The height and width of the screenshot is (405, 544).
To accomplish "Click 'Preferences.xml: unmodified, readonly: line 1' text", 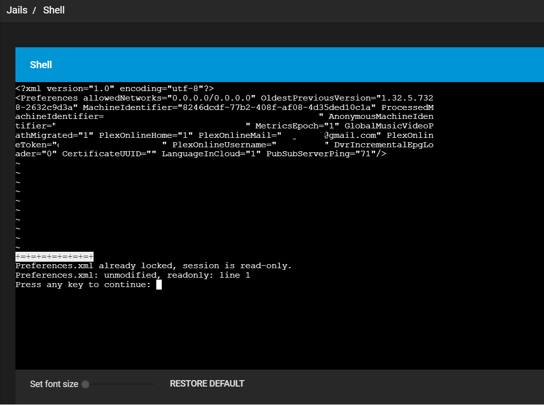I will (133, 275).
